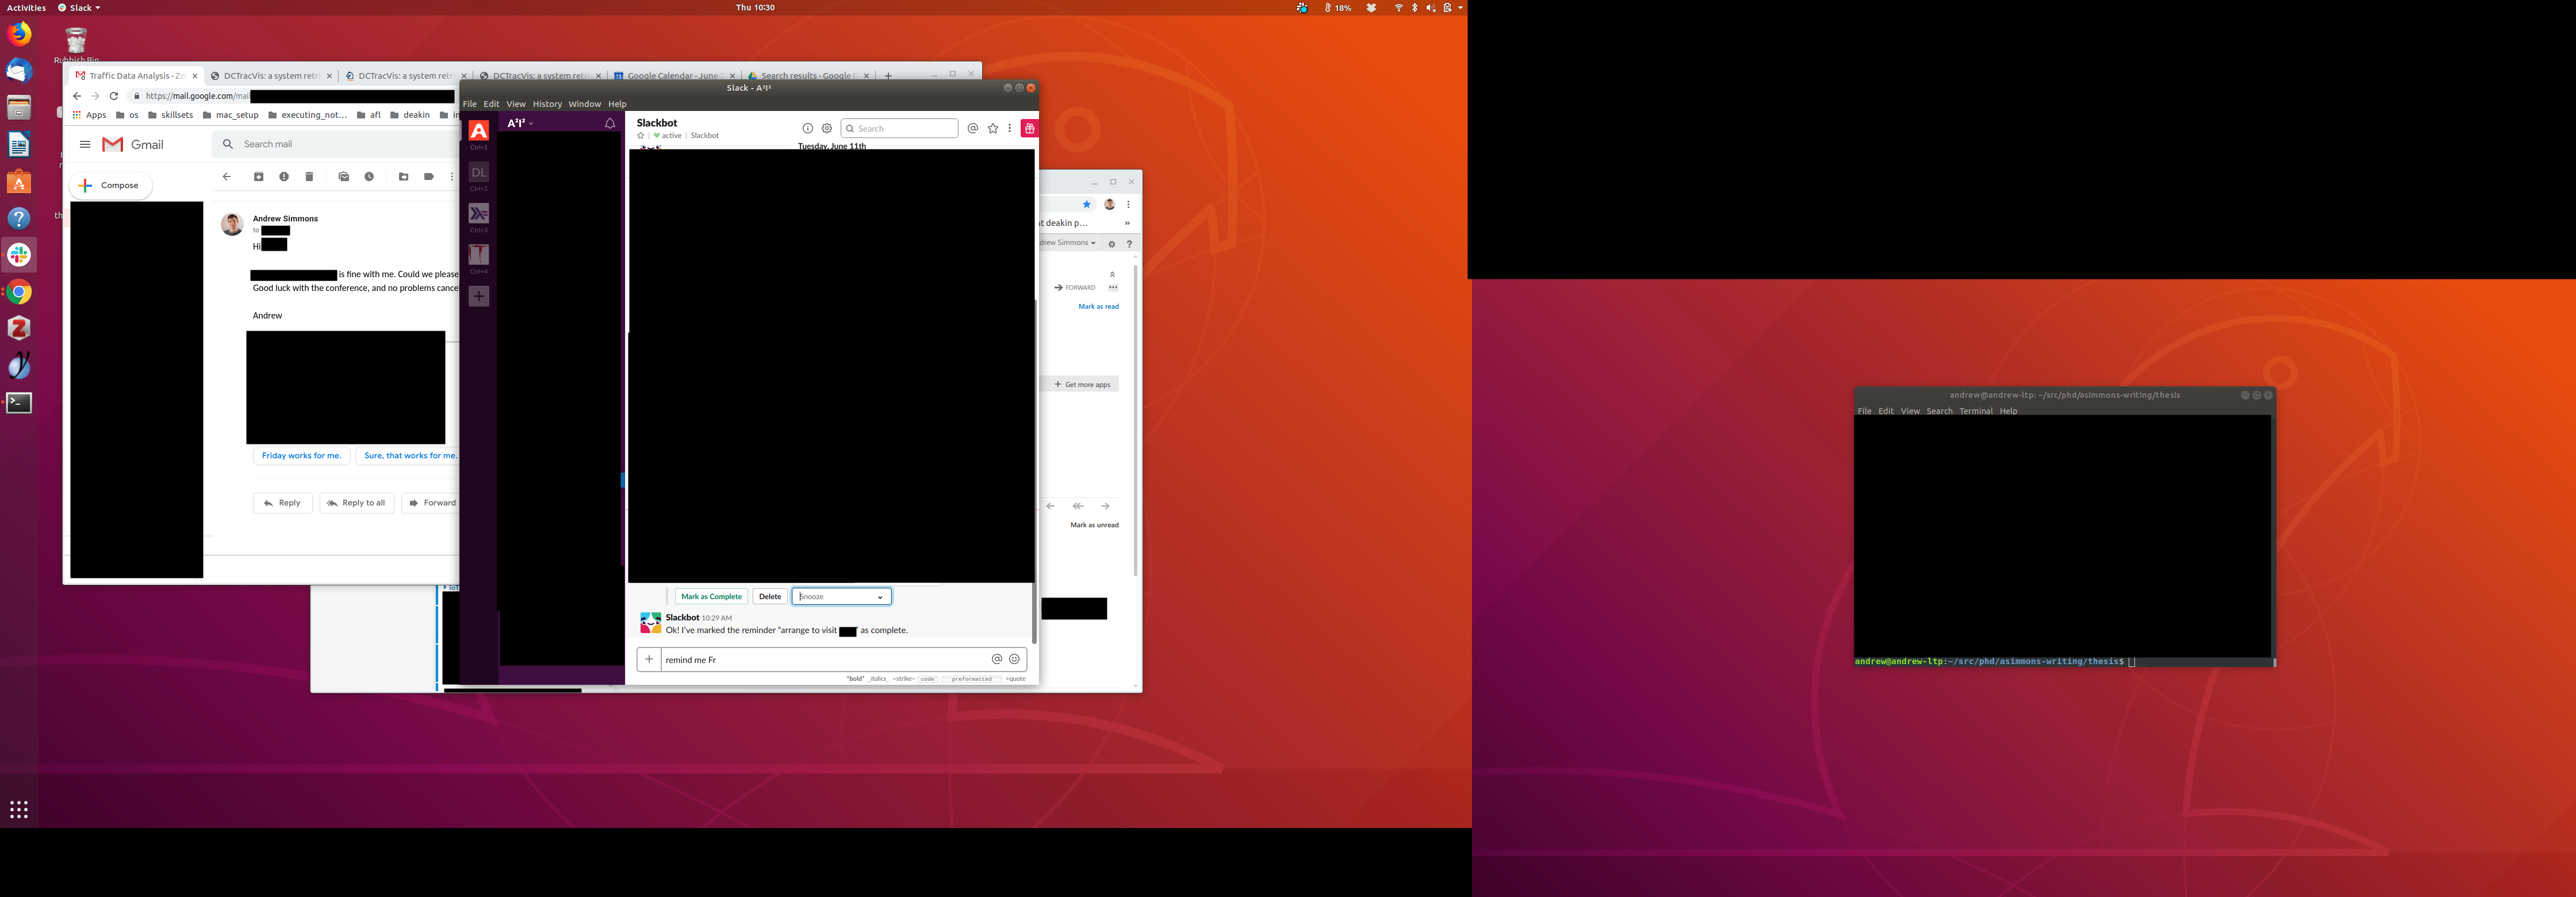The width and height of the screenshot is (2576, 897).
Task: Open emoji picker in message box
Action: [1014, 659]
